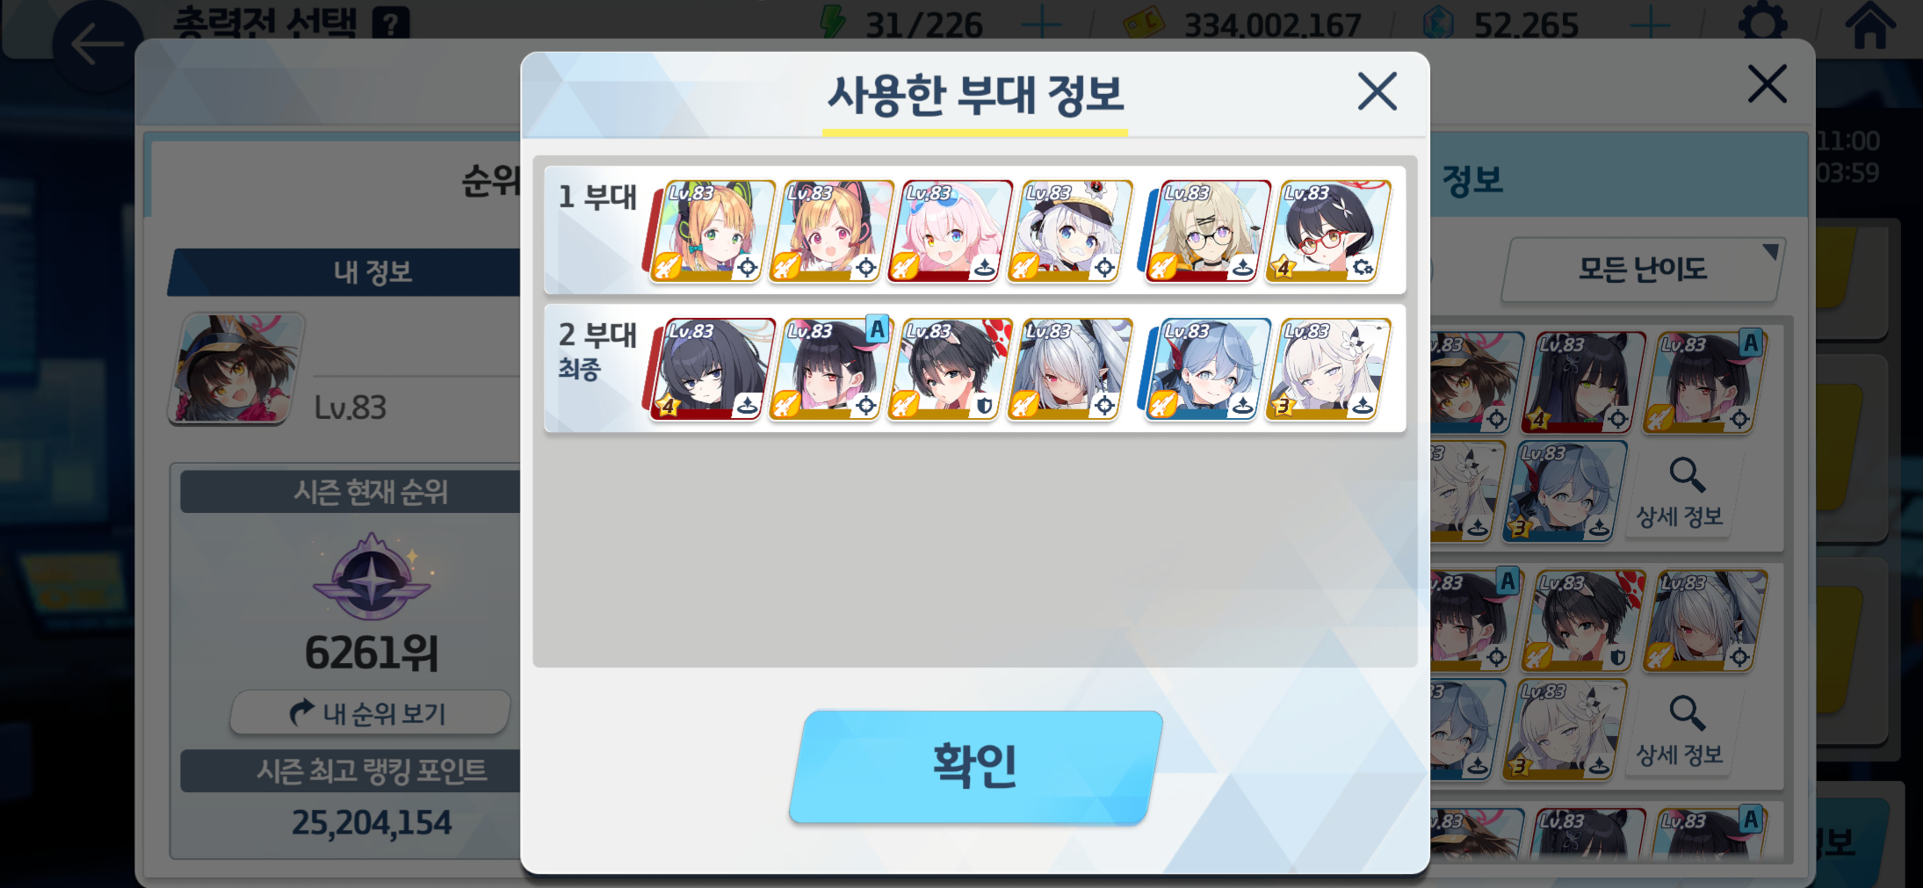Image resolution: width=1923 pixels, height=888 pixels.
Task: Open magnifier 상세 정보 in second record
Action: pyautogui.click(x=1680, y=731)
